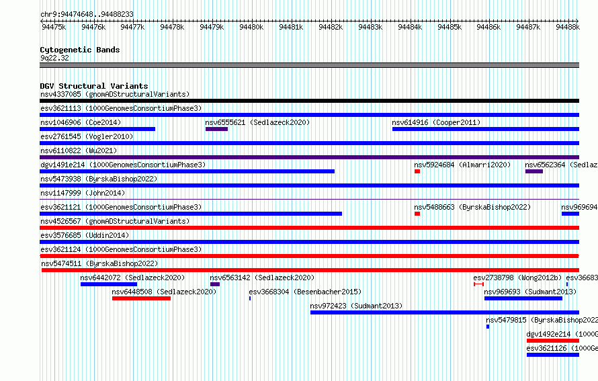Screen dimensions: 598x381
Task: Click the blue nsv1046906 (Coe2014) bar
Action: click(97, 129)
